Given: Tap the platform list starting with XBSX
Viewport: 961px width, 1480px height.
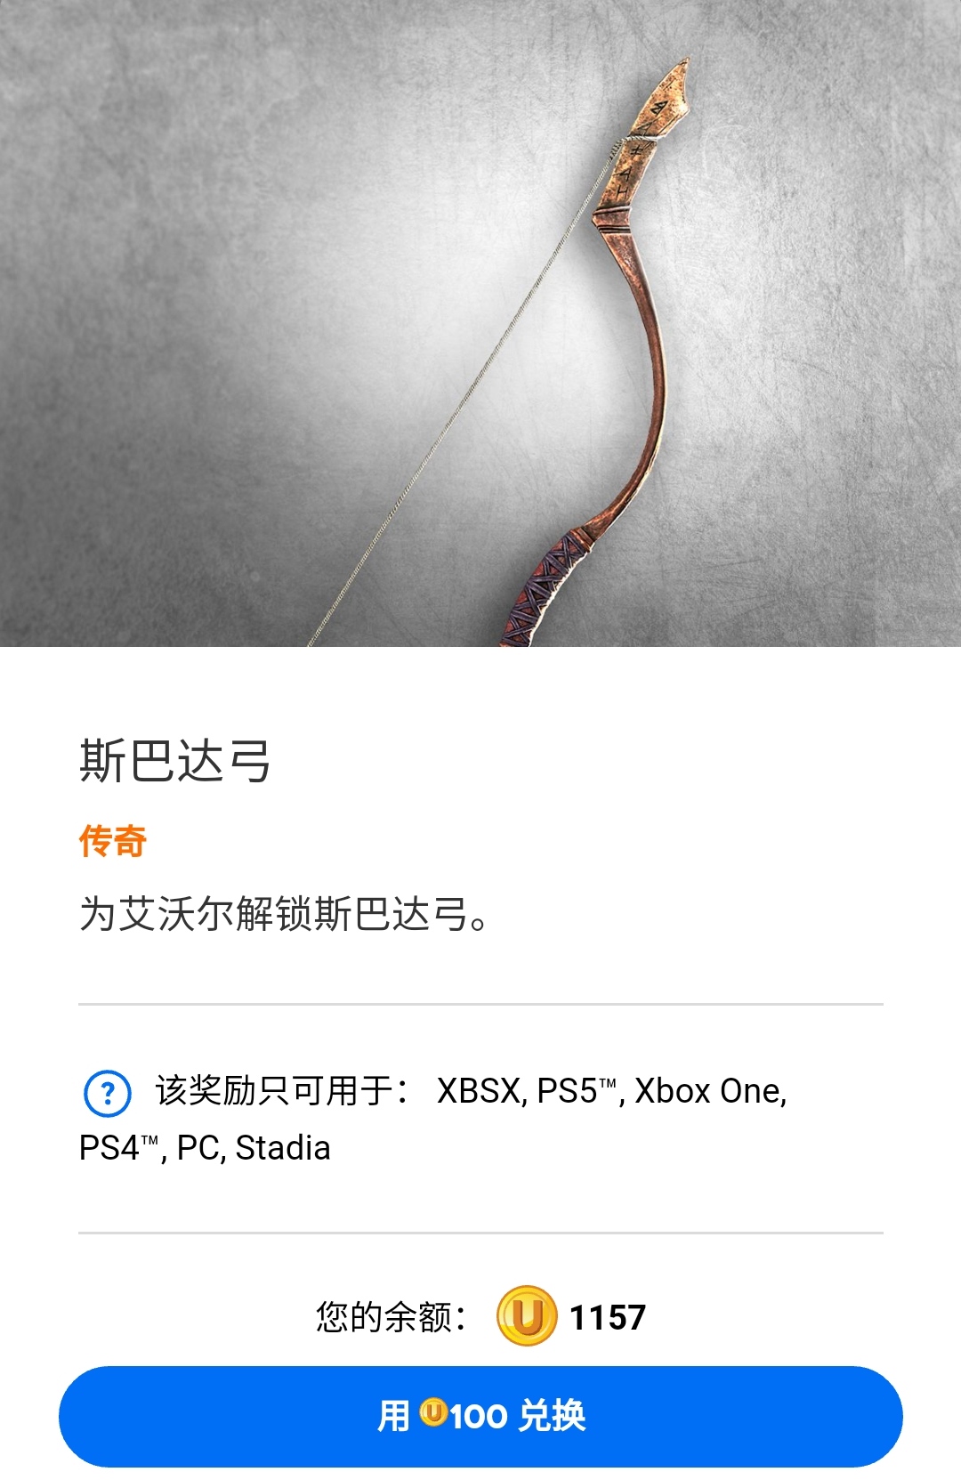Looking at the screenshot, I should pyautogui.click(x=612, y=1091).
